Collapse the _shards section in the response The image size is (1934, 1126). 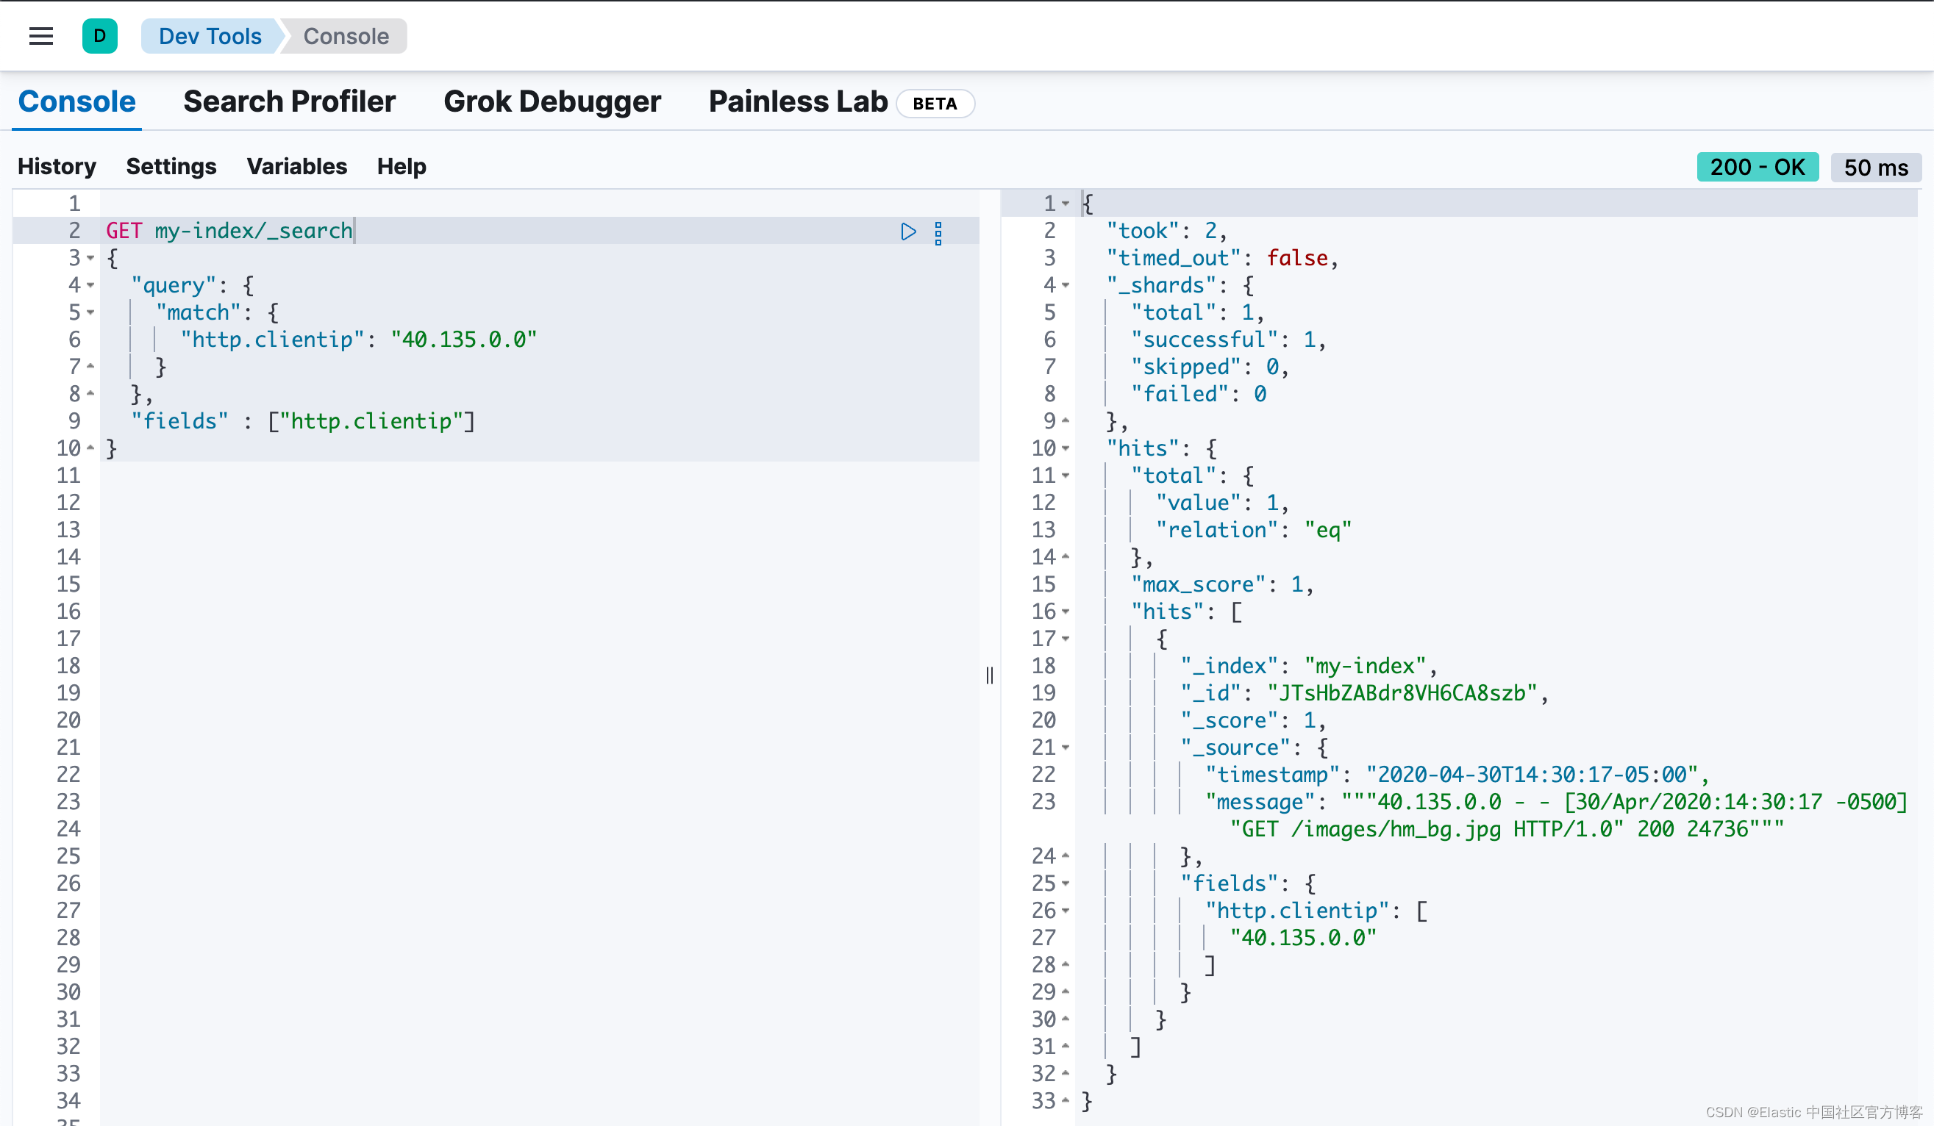tap(1067, 285)
